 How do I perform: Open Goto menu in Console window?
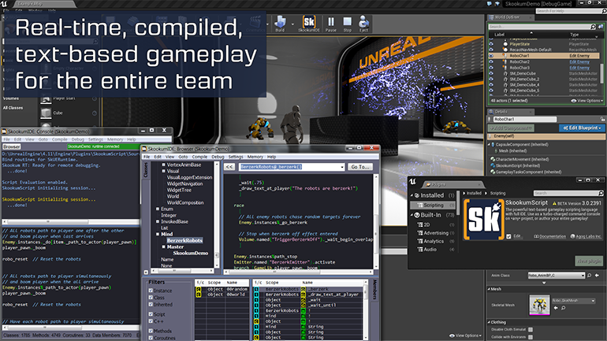[43, 139]
